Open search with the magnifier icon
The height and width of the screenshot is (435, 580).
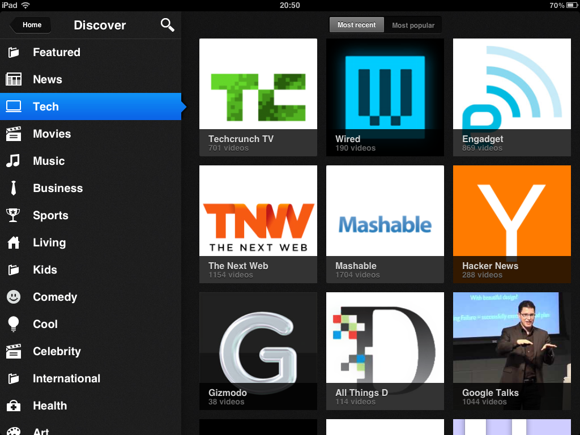pyautogui.click(x=167, y=25)
